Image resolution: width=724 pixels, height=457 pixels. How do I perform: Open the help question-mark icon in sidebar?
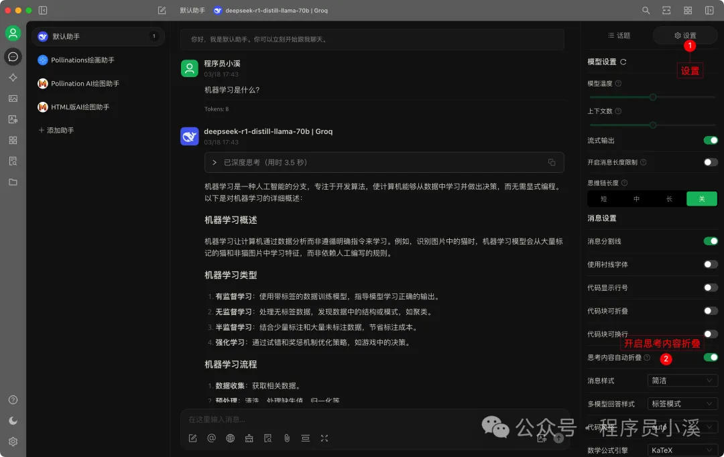[13, 400]
